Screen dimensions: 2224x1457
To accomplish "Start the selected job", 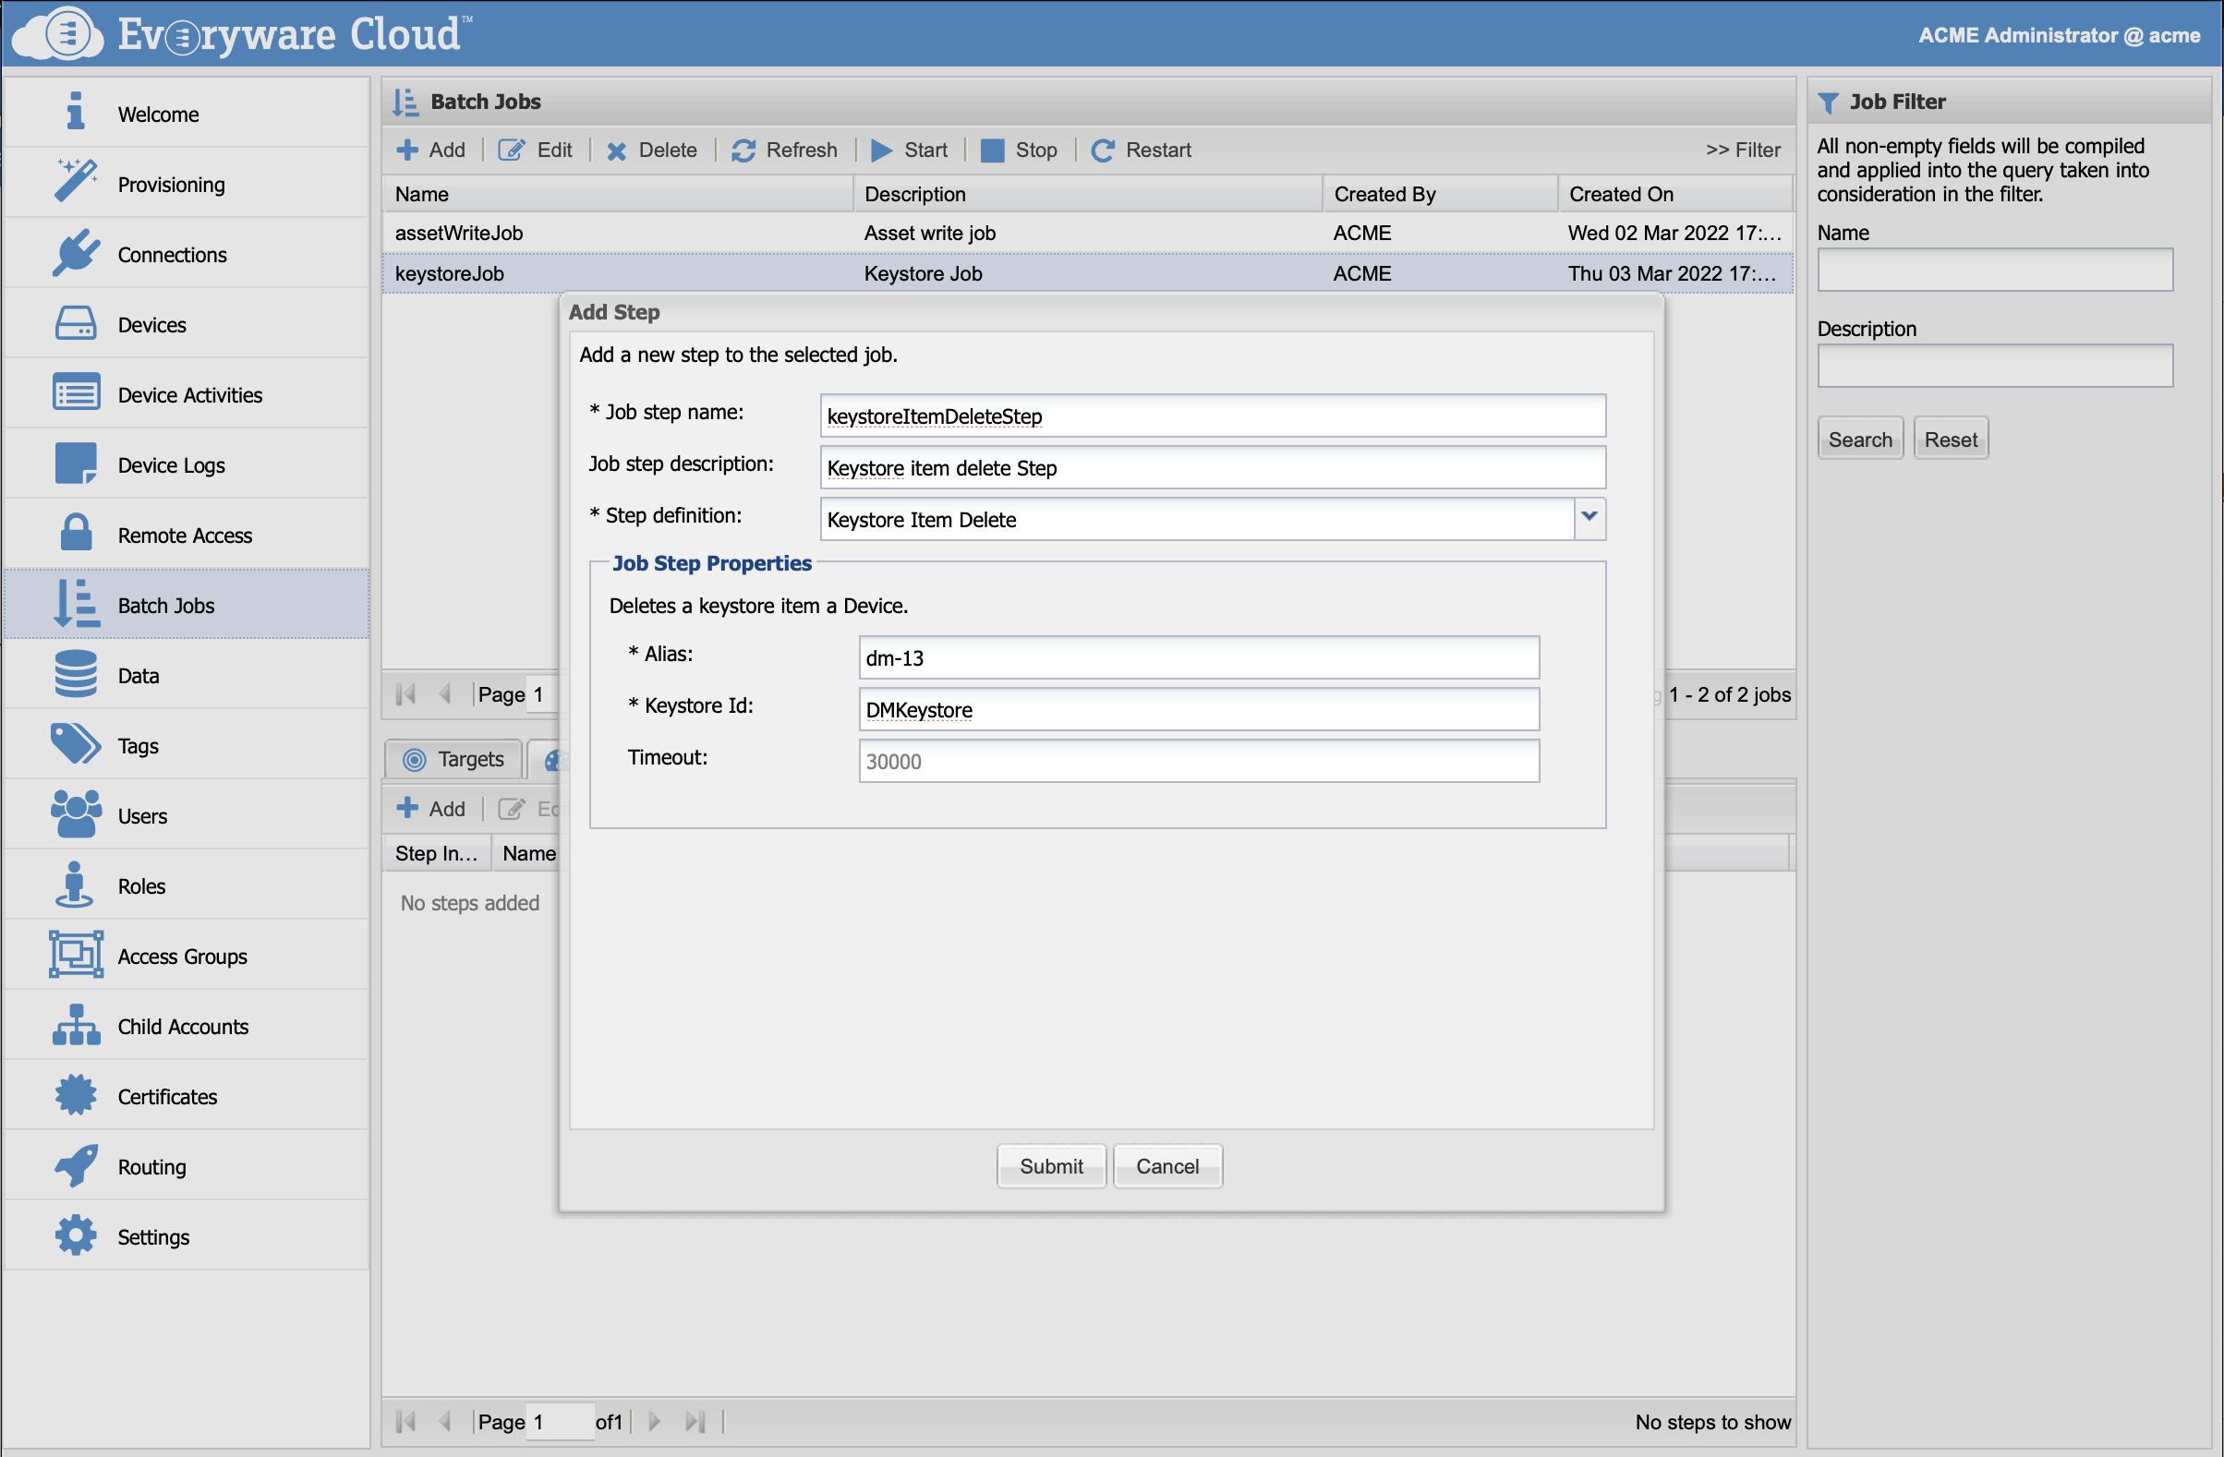I will click(x=910, y=150).
